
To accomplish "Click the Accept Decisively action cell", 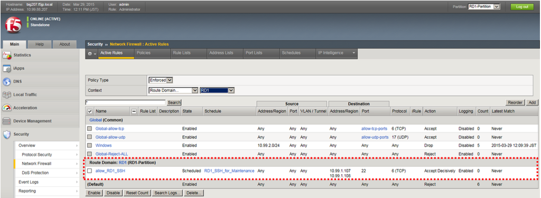I will click(x=440, y=171).
